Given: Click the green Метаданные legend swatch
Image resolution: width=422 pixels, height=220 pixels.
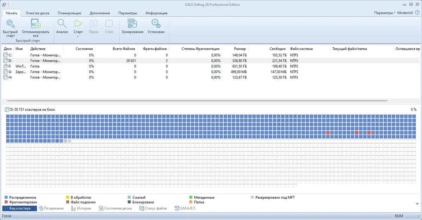Looking at the screenshot, I should tap(191, 198).
